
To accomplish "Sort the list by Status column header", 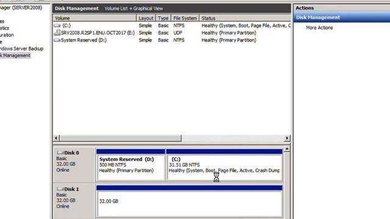I will tap(245, 18).
